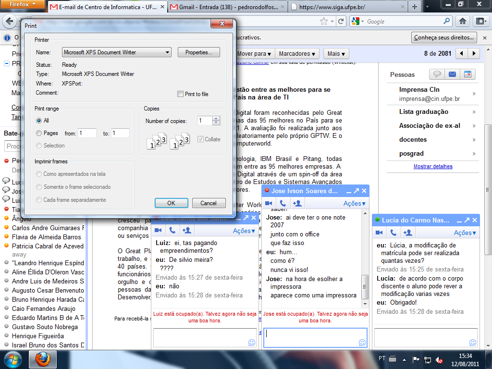This screenshot has height=369, width=492.
Task: Expand Lista graduação contact details
Action: click(474, 111)
